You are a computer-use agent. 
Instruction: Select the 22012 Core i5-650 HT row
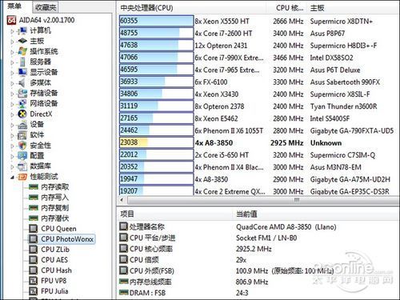pos(258,155)
